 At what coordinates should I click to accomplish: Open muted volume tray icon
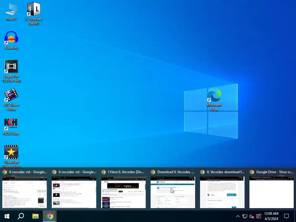coord(252,216)
